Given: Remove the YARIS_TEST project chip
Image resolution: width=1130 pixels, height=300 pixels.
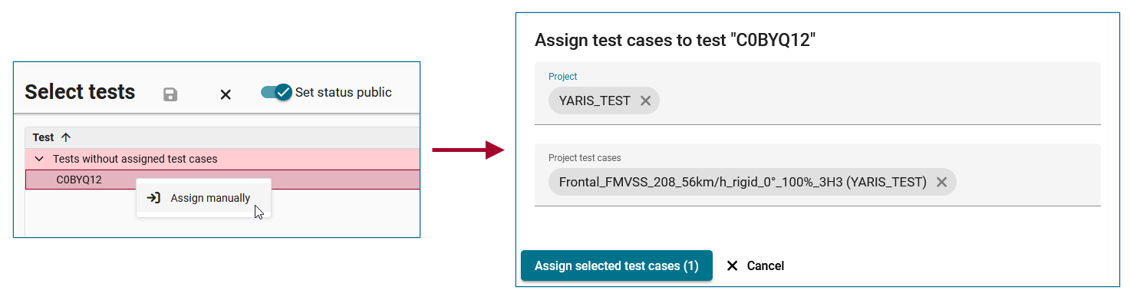Looking at the screenshot, I should click(645, 101).
